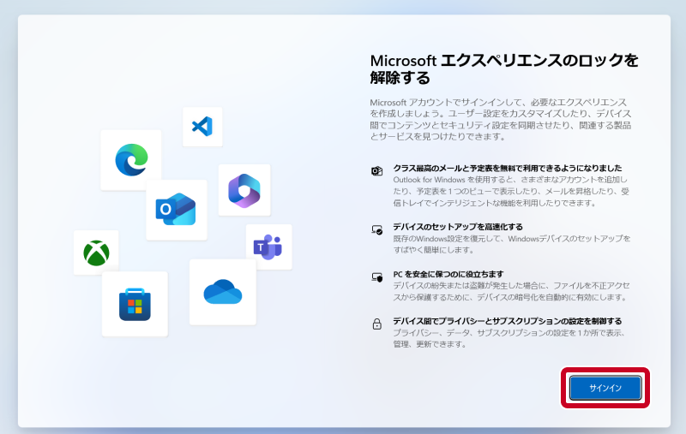The height and width of the screenshot is (434, 686).
Task: Open the Microsoft Store bag icon tile
Action: 135,304
